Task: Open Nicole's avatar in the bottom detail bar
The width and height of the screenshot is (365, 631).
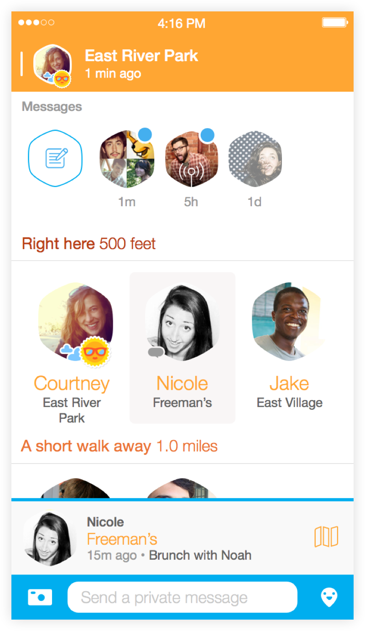Action: [x=49, y=538]
